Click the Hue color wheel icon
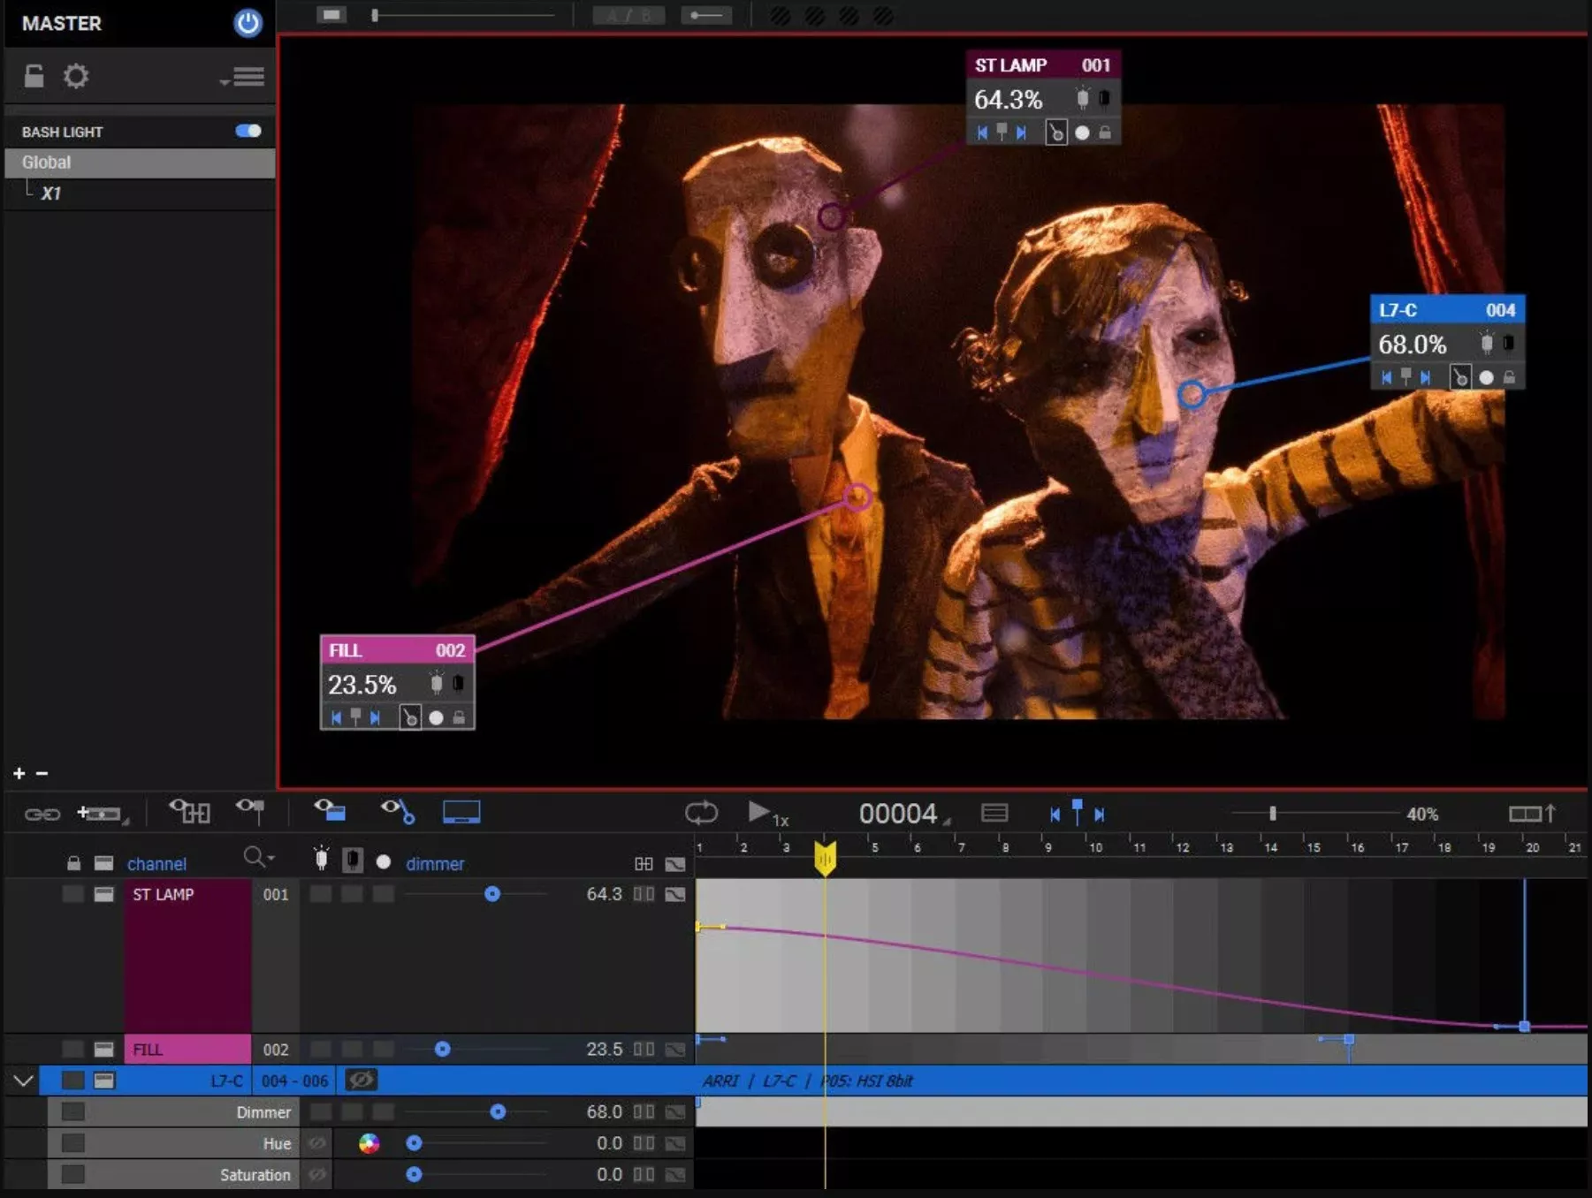 pos(369,1143)
